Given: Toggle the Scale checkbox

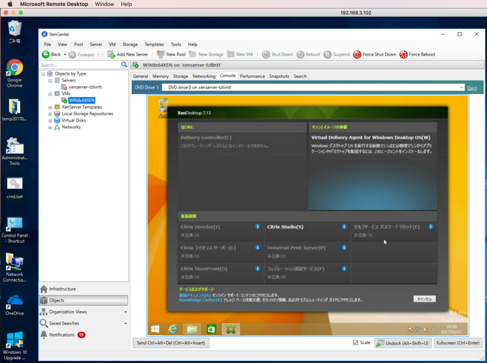Looking at the screenshot, I should tap(356, 343).
